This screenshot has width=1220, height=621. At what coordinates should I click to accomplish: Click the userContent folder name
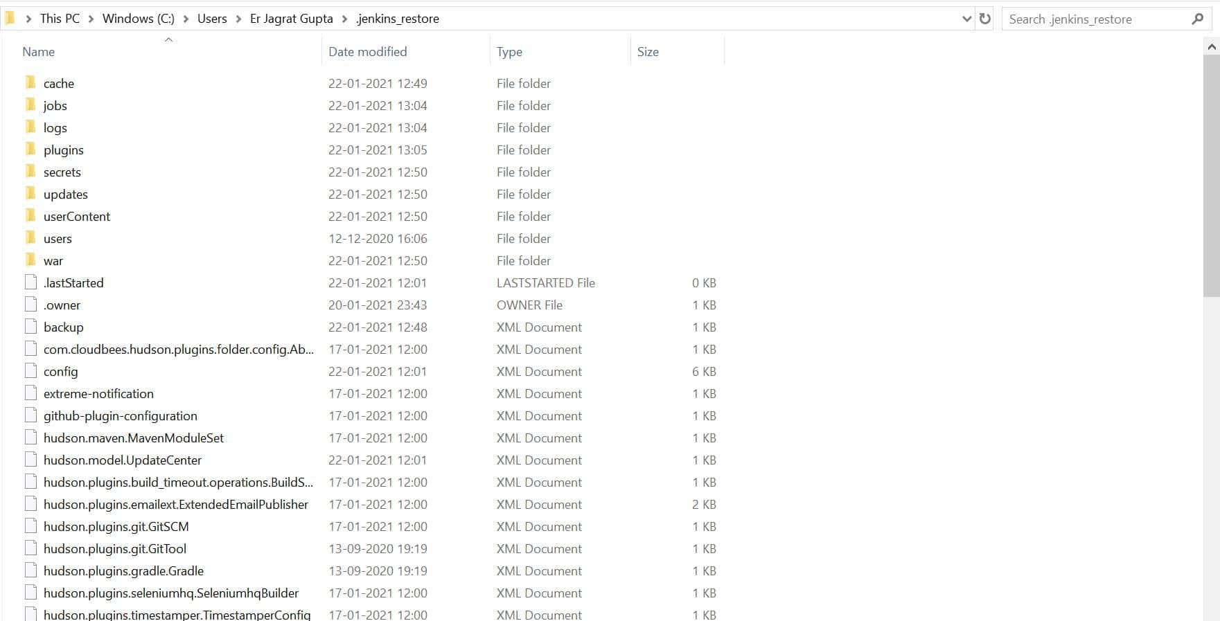pyautogui.click(x=77, y=216)
